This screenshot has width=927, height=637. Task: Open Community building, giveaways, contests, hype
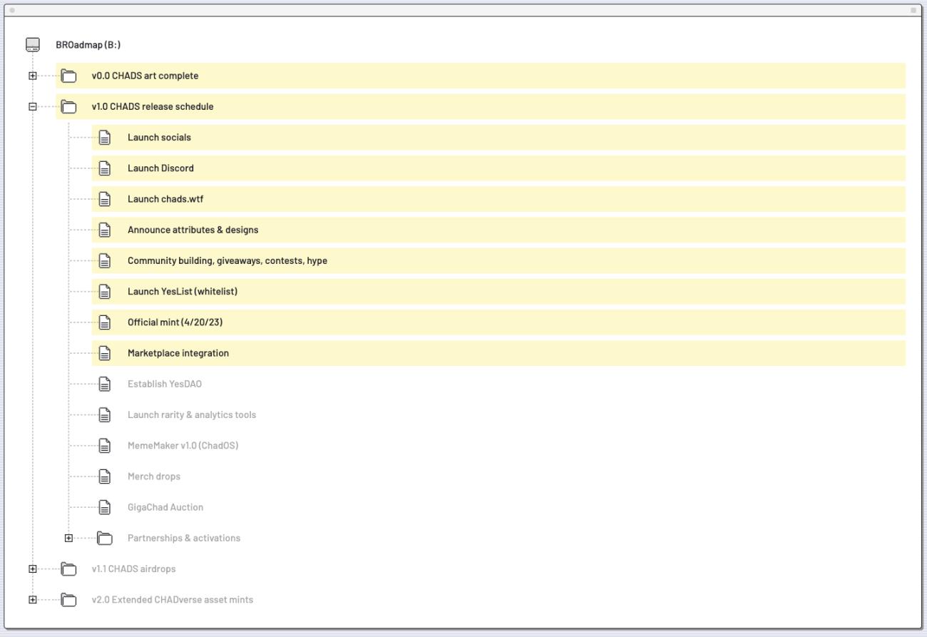coord(227,260)
